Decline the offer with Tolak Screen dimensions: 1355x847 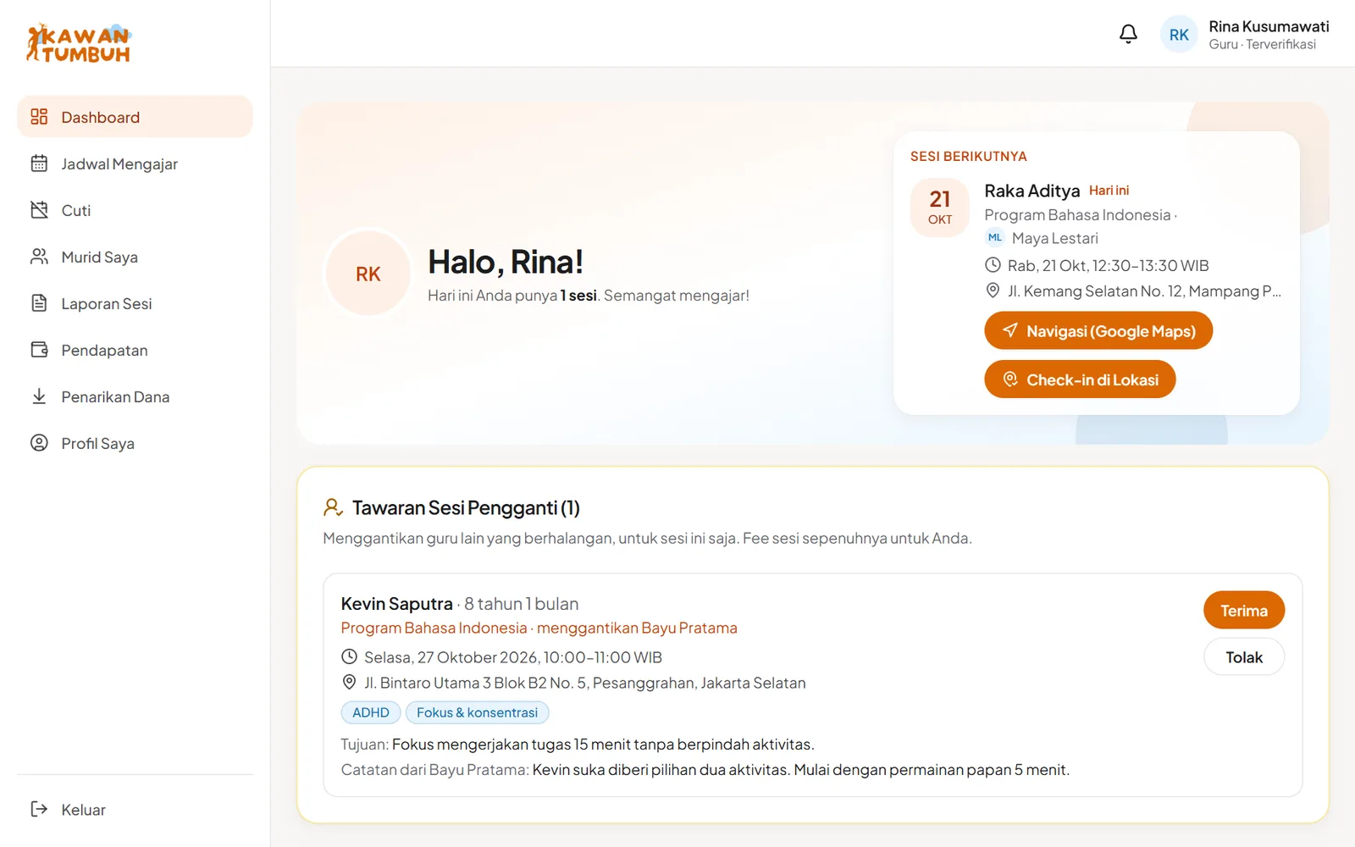pos(1244,656)
